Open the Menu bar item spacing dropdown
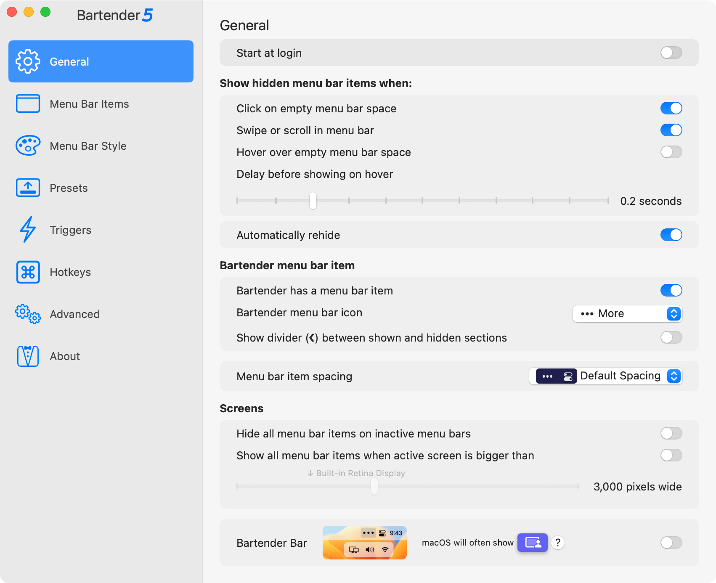 click(x=606, y=376)
